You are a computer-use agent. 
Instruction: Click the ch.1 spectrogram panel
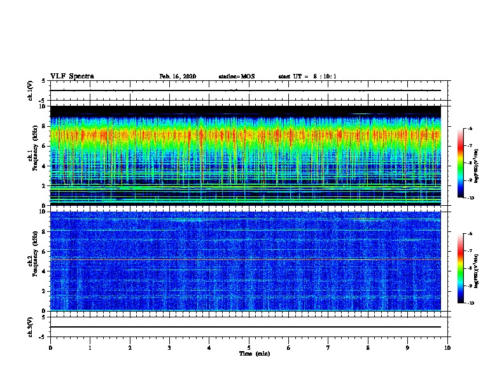point(246,155)
